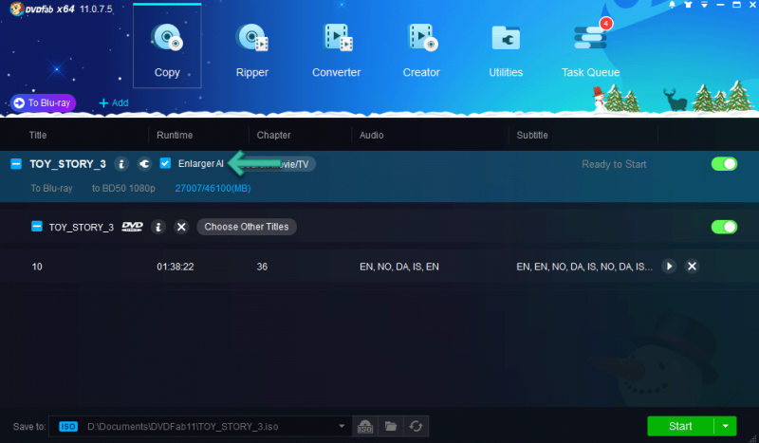
Task: Remove the TOY_STORY_3 DVD source
Action: point(181,227)
